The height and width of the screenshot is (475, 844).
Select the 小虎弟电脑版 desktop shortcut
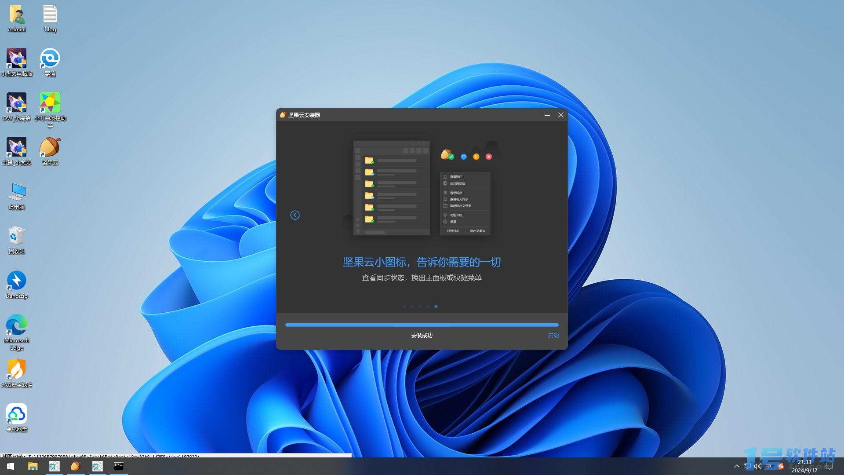(x=17, y=62)
